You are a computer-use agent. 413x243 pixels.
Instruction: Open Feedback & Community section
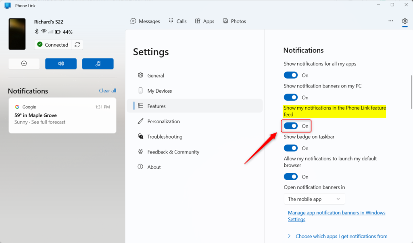coord(195,152)
